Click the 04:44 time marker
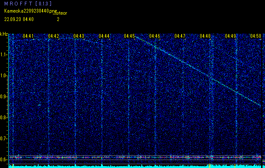265x168 pixels. point(104,36)
